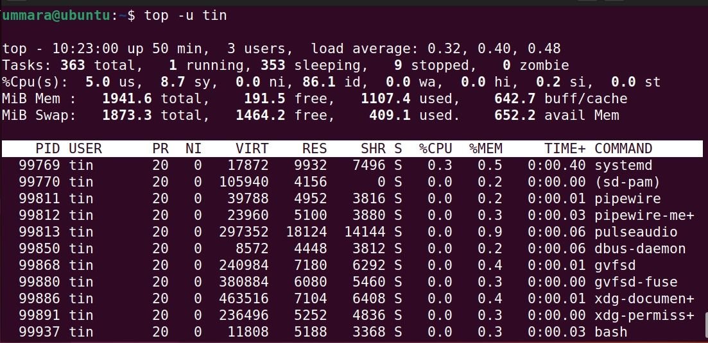Click the %MEM column header
The width and height of the screenshot is (708, 343).
pos(485,149)
